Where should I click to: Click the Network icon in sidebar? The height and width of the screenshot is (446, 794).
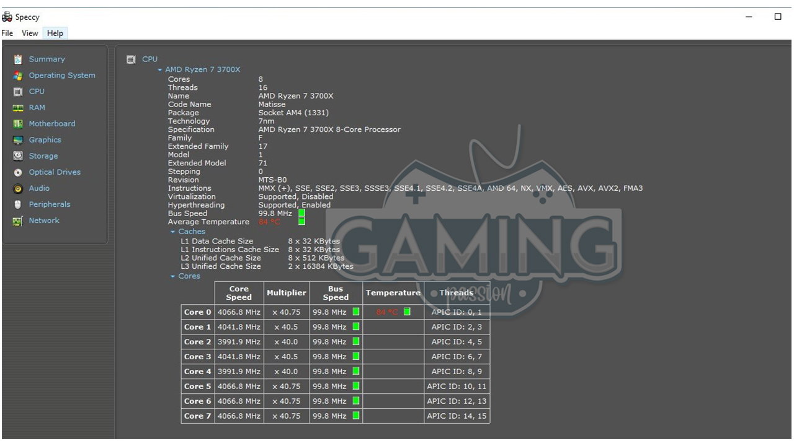tap(18, 221)
